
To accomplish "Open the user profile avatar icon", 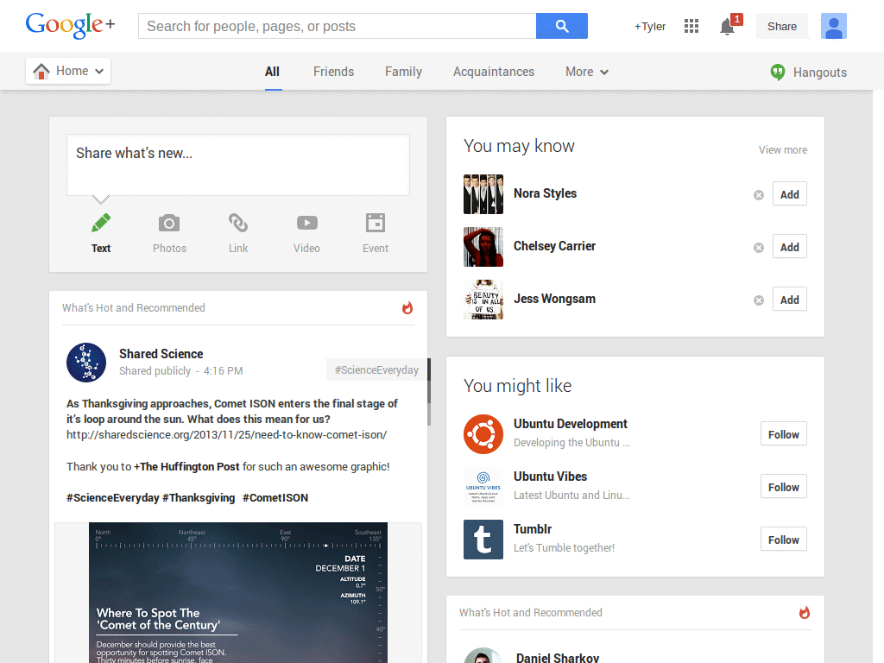I will [833, 26].
